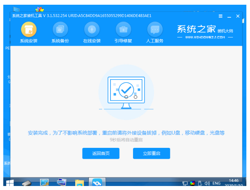The width and height of the screenshot is (250, 190).
Task: Click the 立即重启 button
Action: pyautogui.click(x=152, y=153)
